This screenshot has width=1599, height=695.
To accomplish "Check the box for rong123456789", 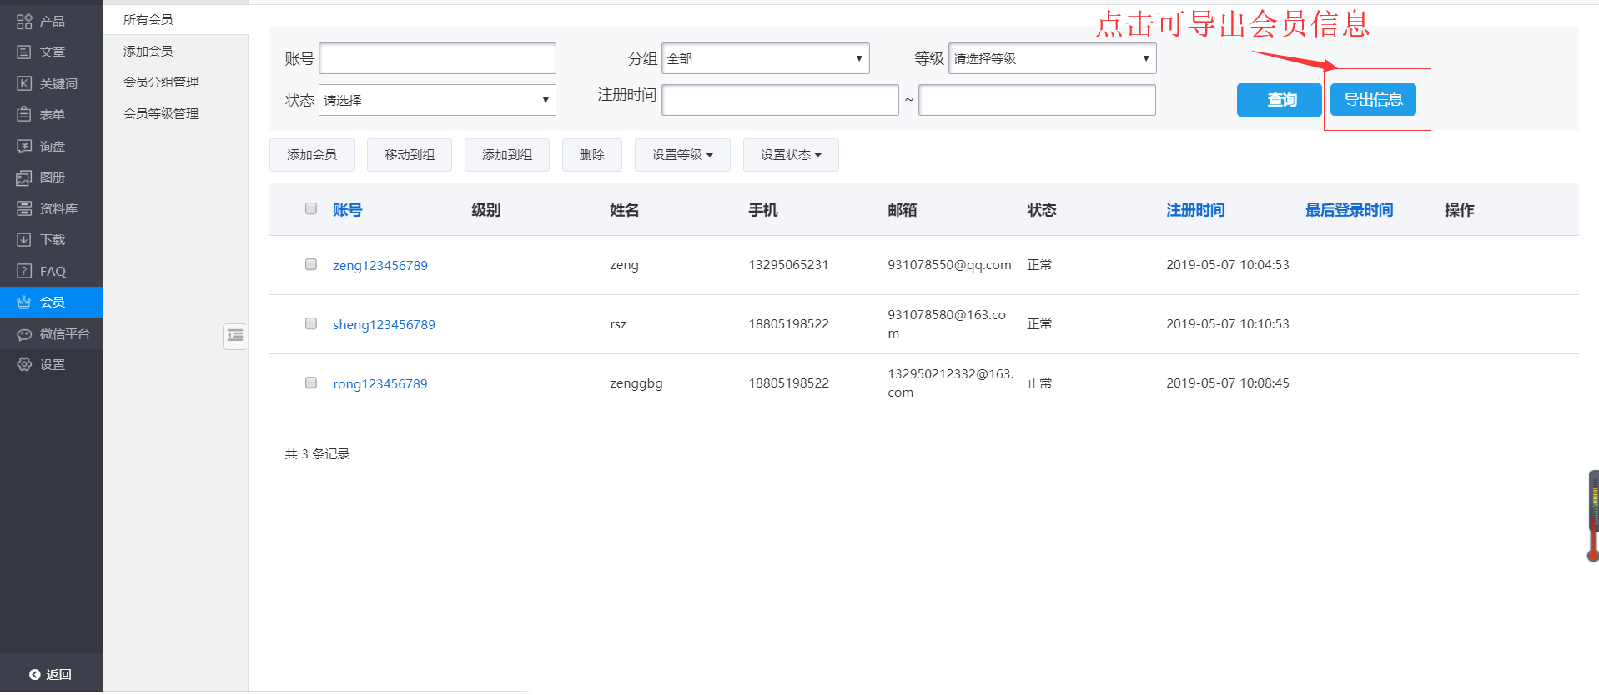I will pos(311,382).
